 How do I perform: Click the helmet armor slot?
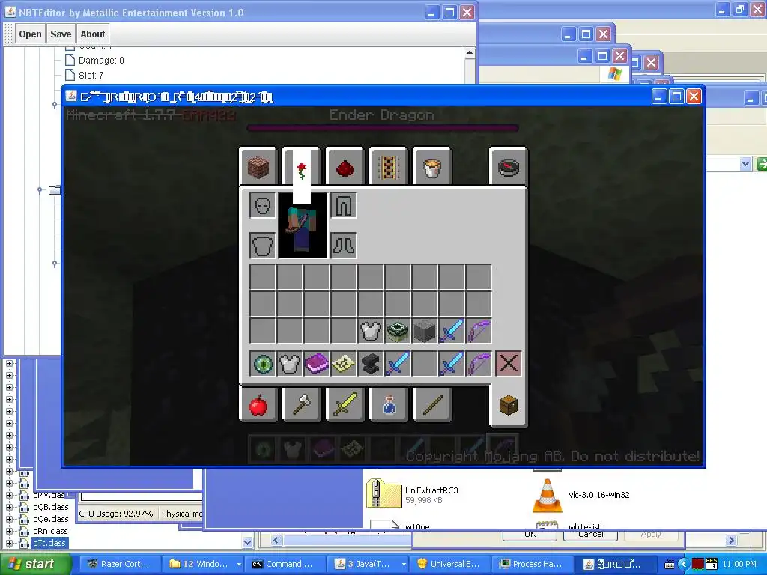(x=263, y=205)
